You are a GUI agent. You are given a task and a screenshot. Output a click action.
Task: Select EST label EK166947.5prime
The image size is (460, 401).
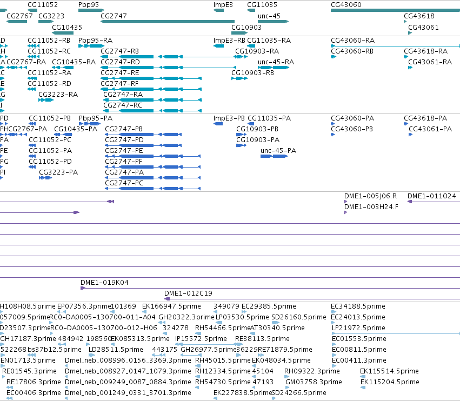tap(171, 306)
